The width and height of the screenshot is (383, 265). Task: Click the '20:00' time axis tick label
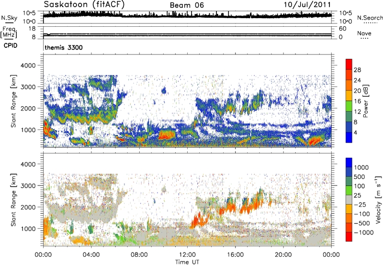coord(283,255)
